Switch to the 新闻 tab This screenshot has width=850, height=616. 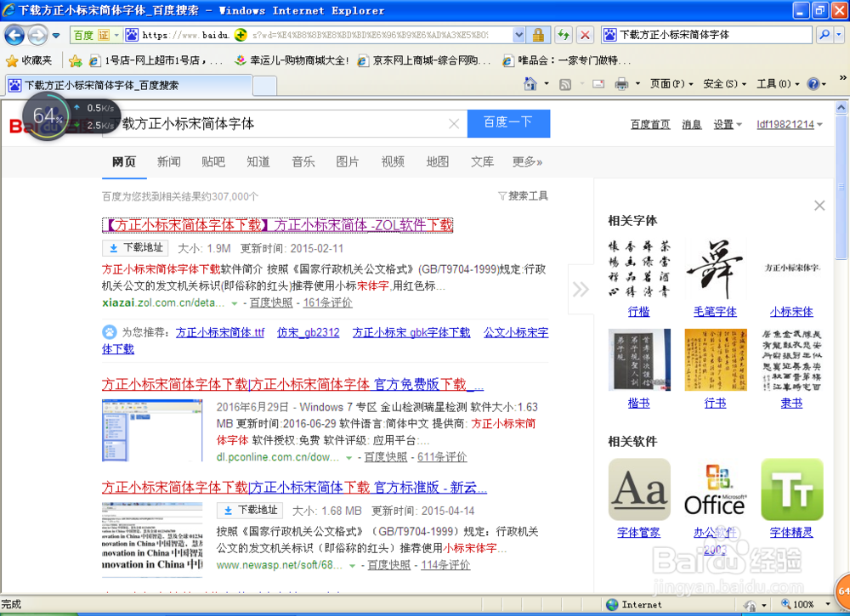pos(168,161)
